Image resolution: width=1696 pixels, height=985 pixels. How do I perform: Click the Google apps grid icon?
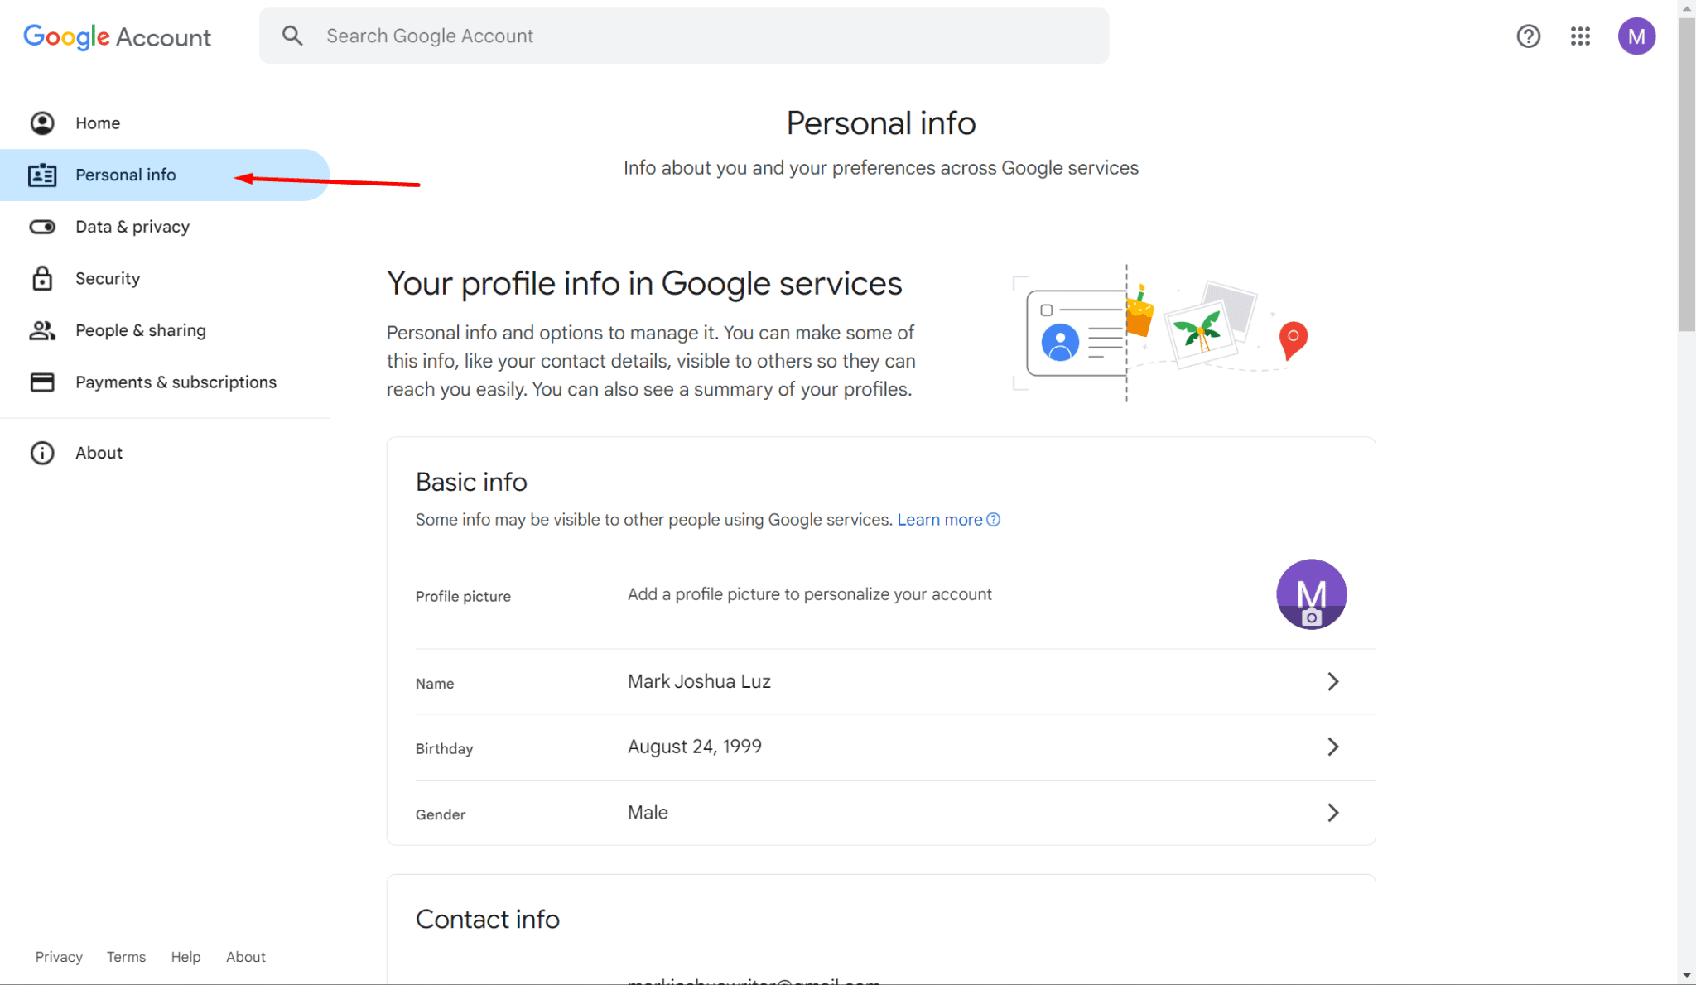click(1580, 35)
